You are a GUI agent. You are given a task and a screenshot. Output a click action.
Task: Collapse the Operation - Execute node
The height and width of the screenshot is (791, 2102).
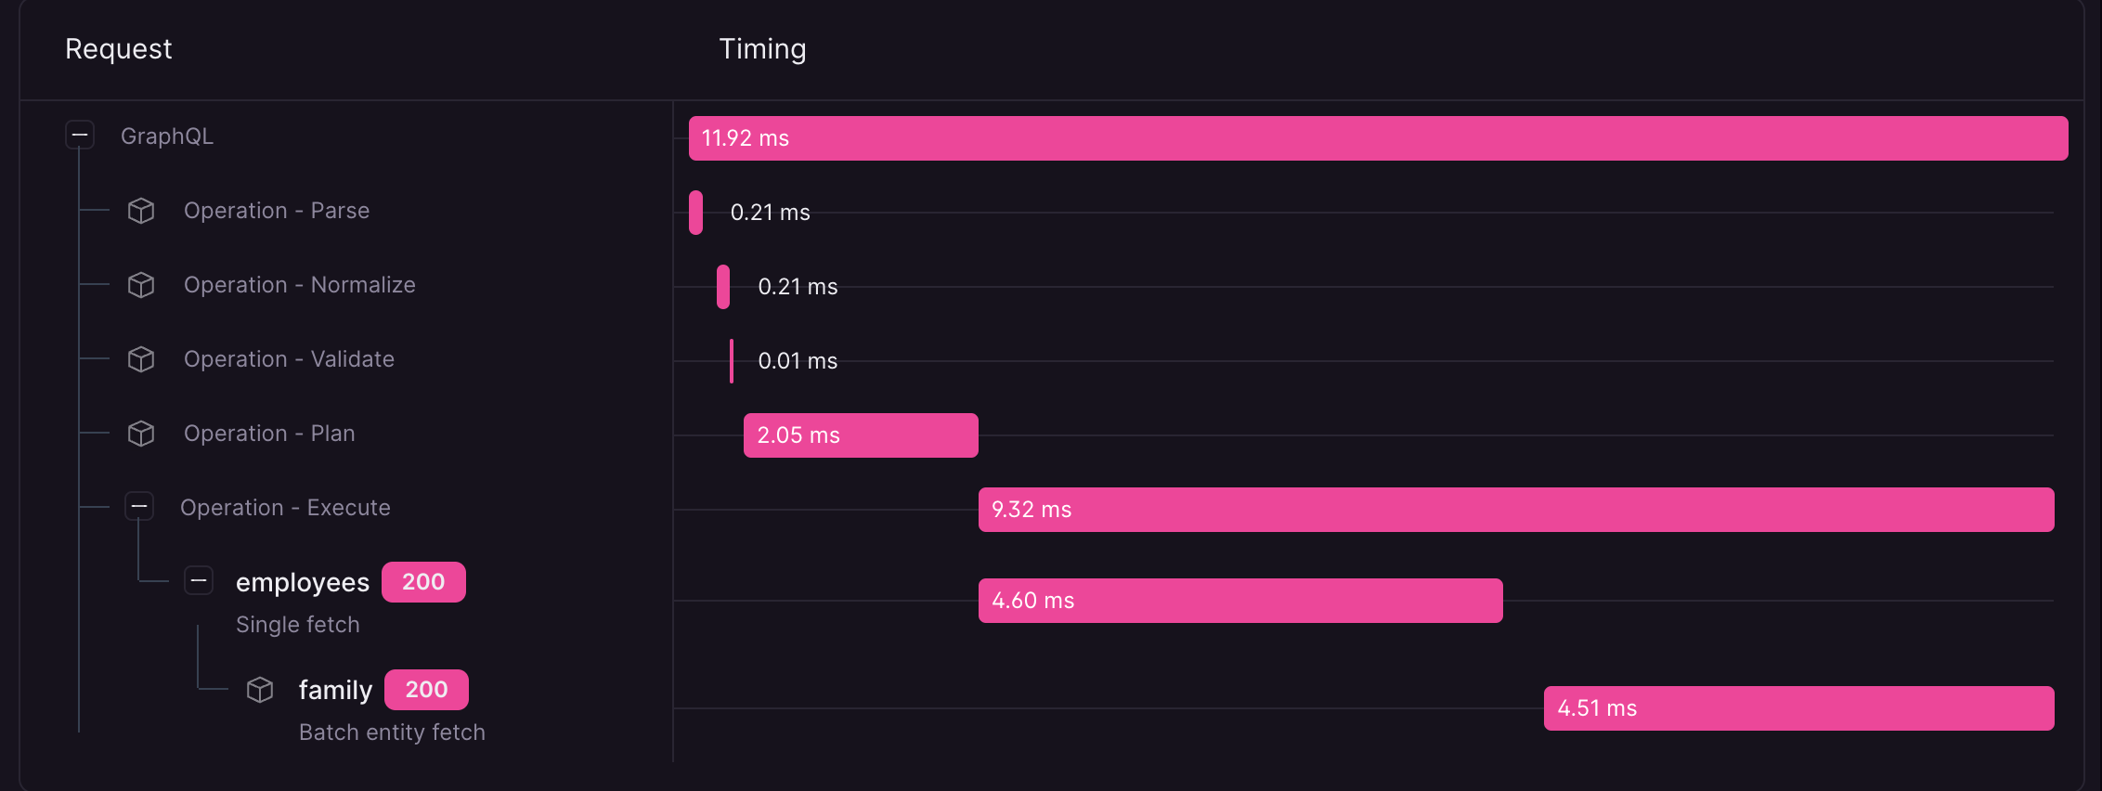(139, 506)
